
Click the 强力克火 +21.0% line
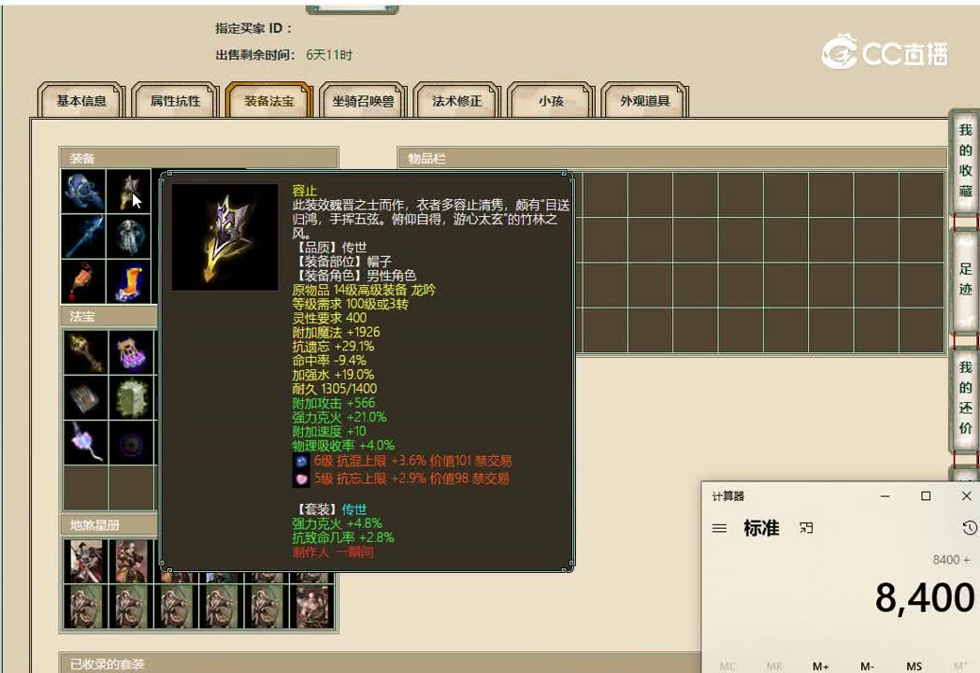(x=339, y=418)
